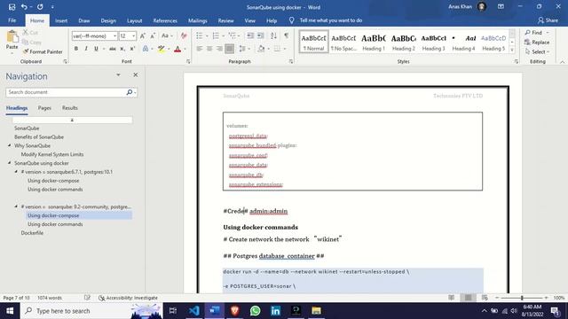This screenshot has height=319, width=568.
Task: Clear all formatting icon
Action: [x=184, y=35]
